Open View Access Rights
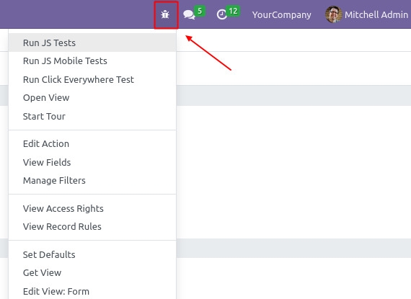This screenshot has height=299, width=411. (92, 208)
